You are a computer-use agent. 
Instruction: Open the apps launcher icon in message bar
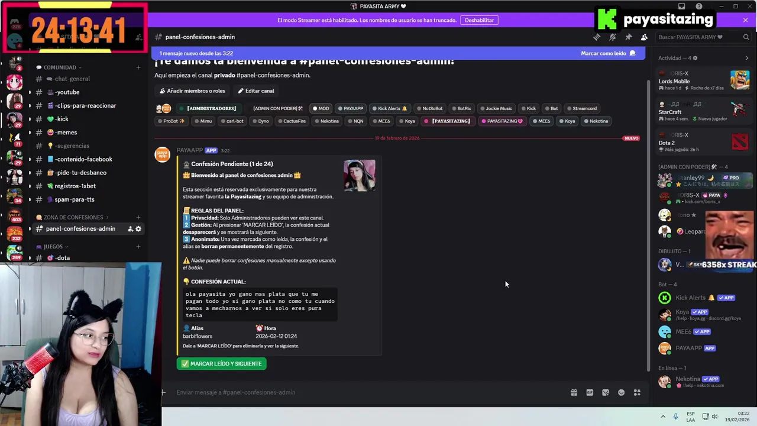tap(637, 392)
